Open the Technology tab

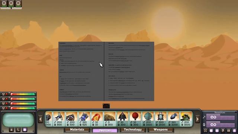(133, 130)
